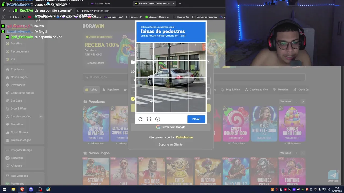Open the Donates PIX bookmark
The image size is (344, 193).
coord(134,17)
